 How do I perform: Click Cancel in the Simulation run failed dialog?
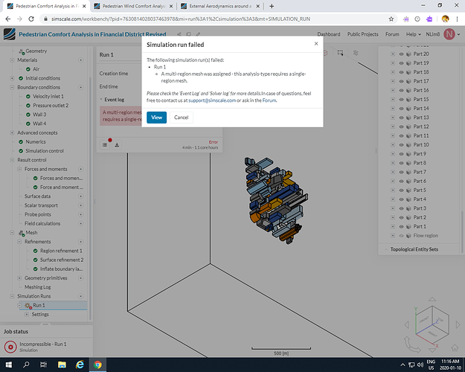click(x=182, y=118)
